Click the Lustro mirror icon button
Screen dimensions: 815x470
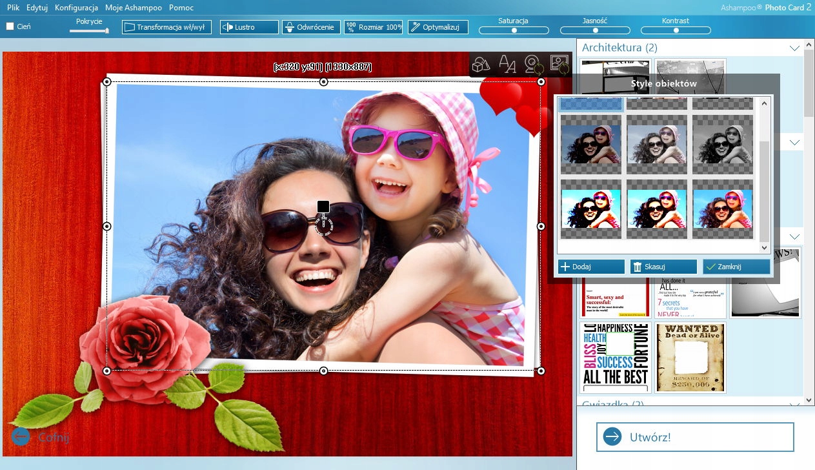[x=249, y=27]
